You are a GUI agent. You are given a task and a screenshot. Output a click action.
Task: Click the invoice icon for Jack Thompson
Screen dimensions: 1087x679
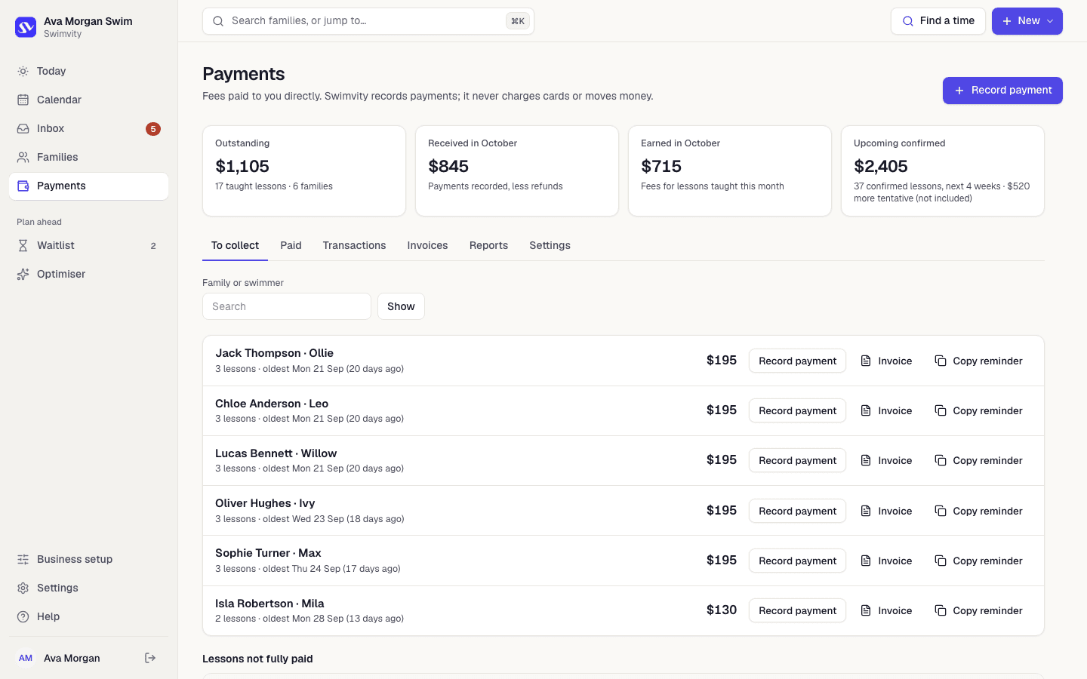(x=866, y=361)
